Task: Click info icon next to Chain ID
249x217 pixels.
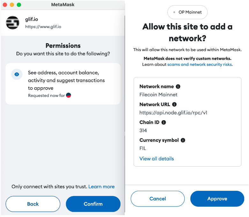Action: 164,122
